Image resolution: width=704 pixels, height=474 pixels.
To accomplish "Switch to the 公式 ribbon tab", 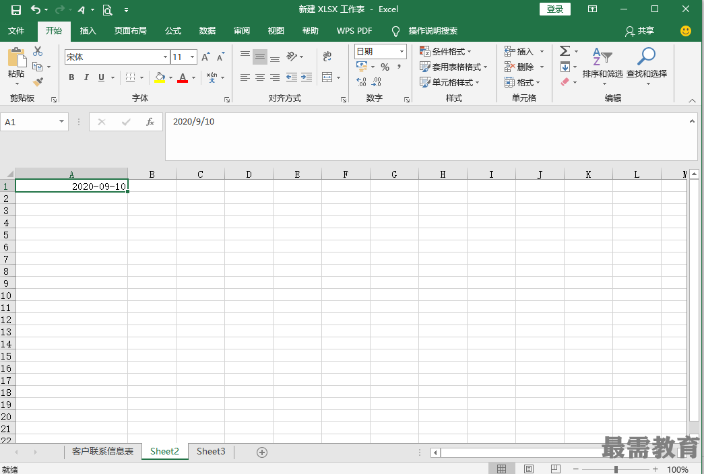I will tap(173, 30).
